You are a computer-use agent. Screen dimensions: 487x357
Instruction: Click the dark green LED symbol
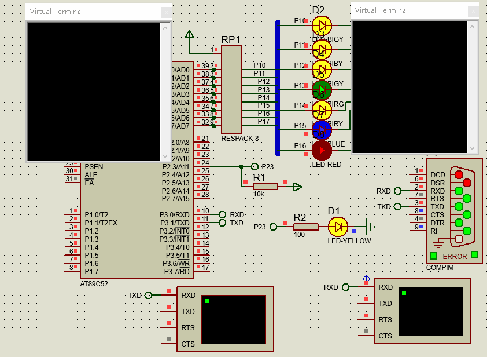click(x=322, y=89)
